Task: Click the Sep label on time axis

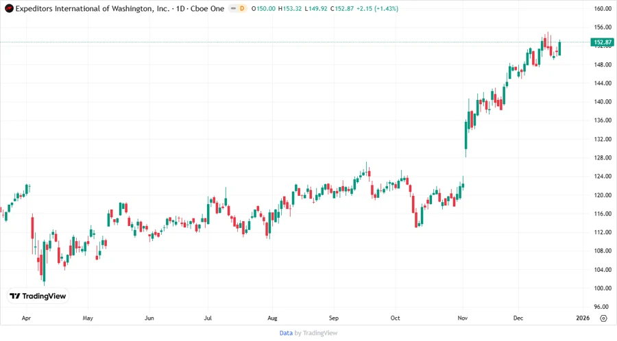Action: click(334, 318)
